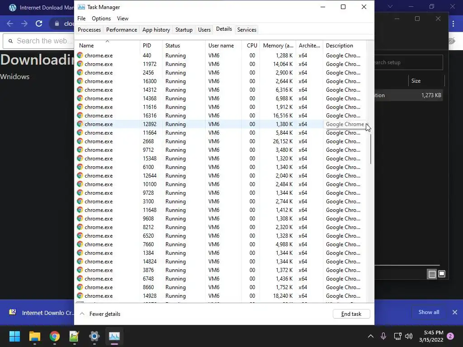Viewport: 463px width, 347px height.
Task: Click the Chrome icon for PID 11664
Action: coord(80,132)
